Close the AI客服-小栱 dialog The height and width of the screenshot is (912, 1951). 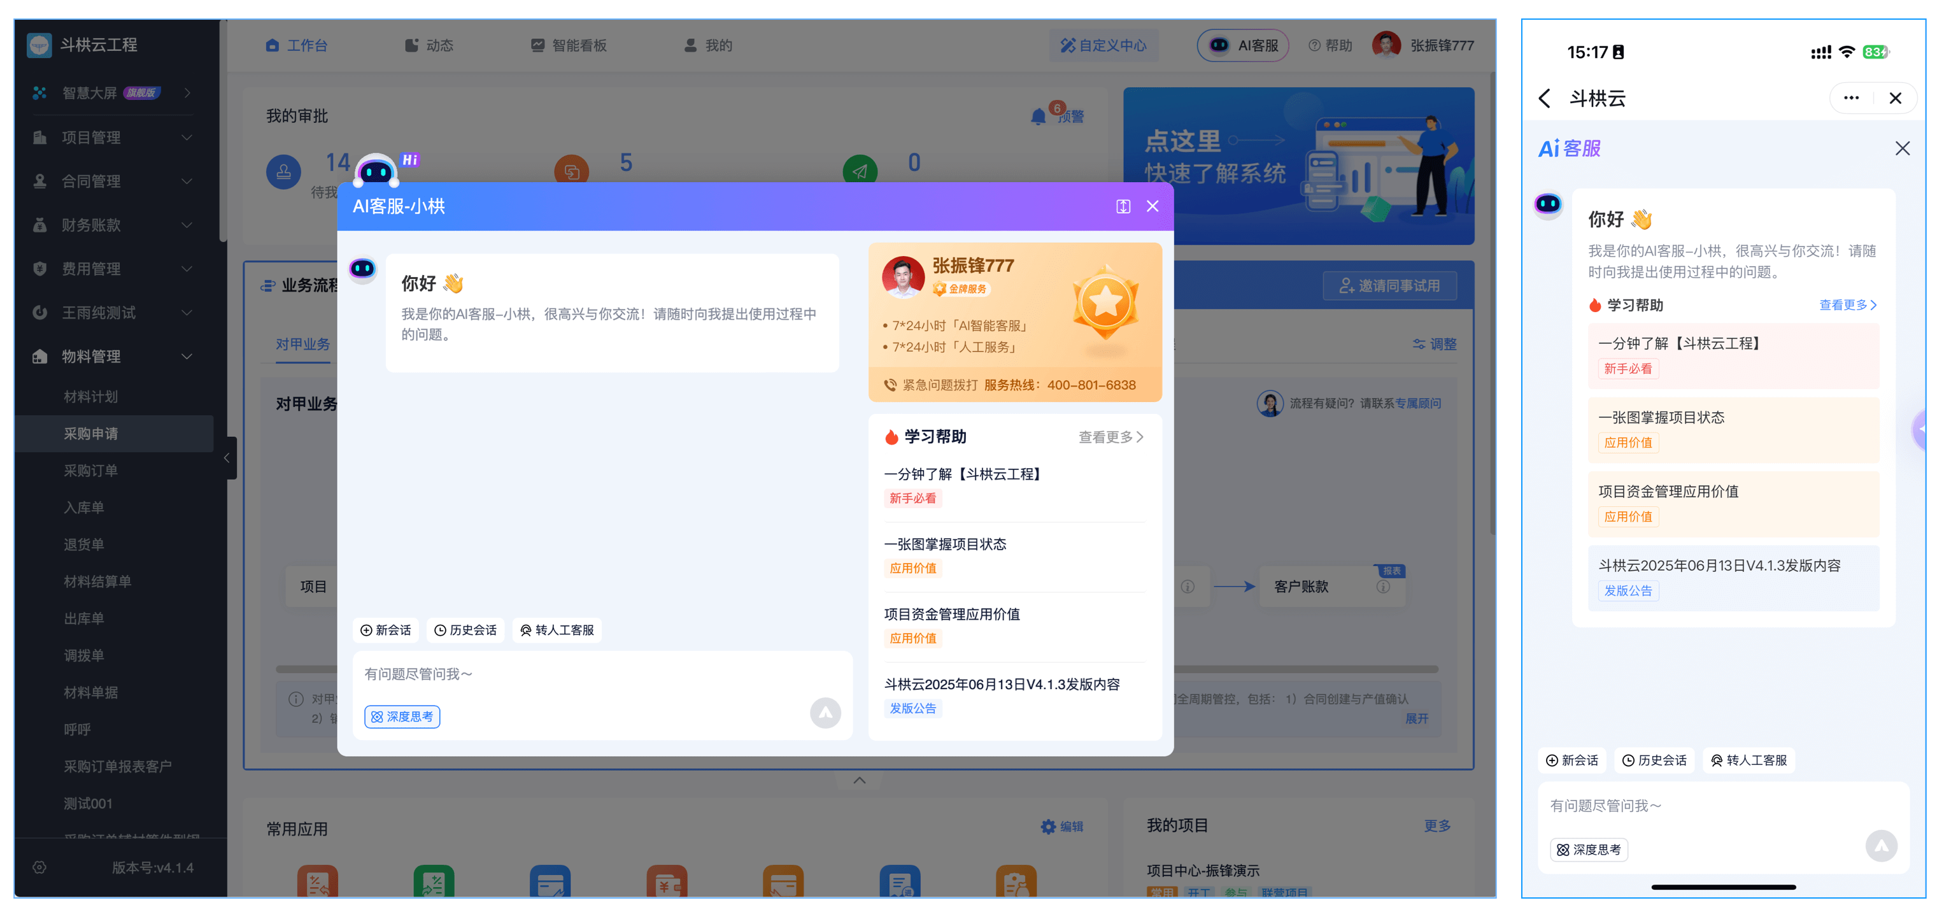pos(1153,207)
